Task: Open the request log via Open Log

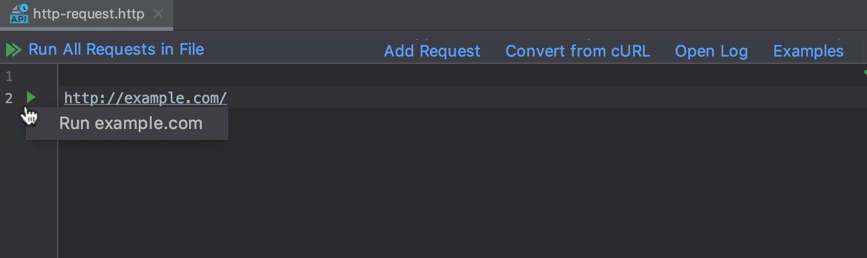Action: click(711, 51)
